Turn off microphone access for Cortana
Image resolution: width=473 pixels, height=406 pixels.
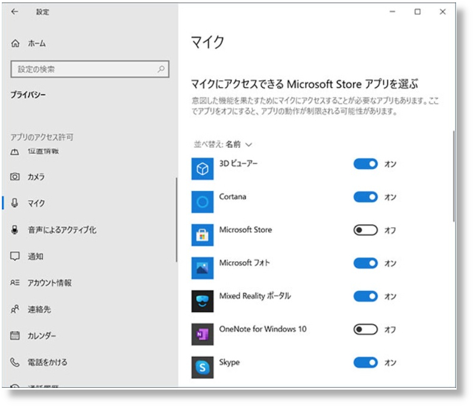point(366,197)
